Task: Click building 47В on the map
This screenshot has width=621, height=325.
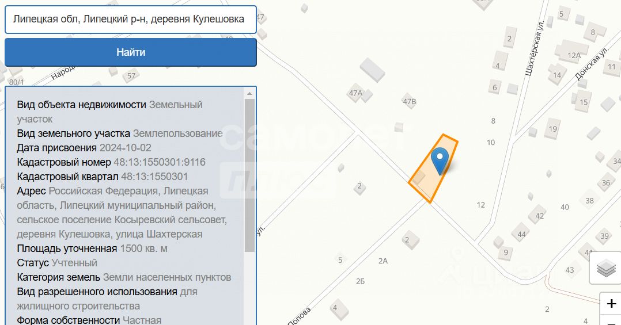Action: (410, 102)
